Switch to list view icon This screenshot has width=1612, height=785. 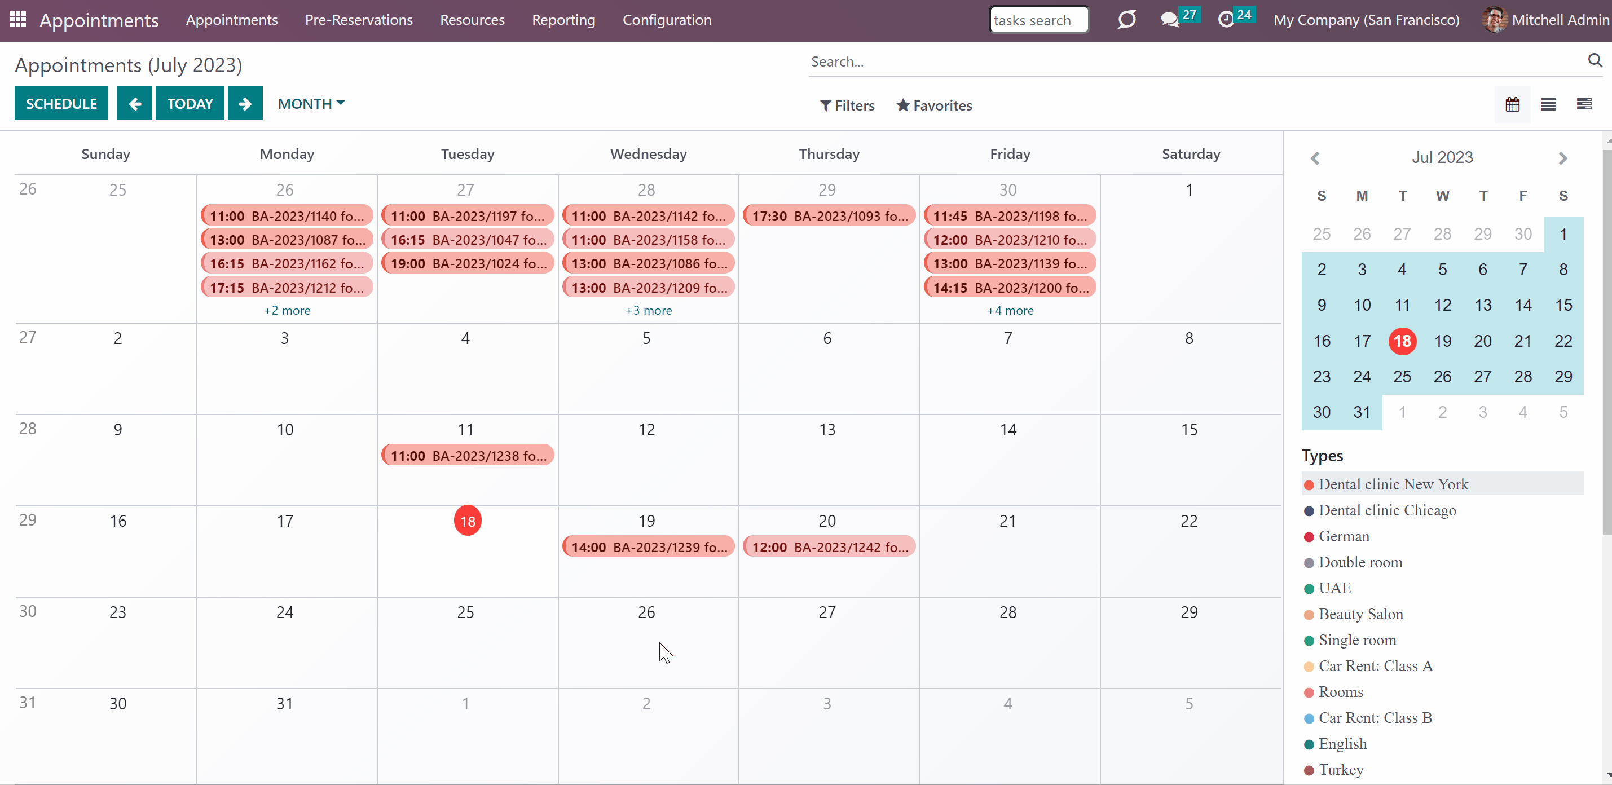click(1548, 104)
